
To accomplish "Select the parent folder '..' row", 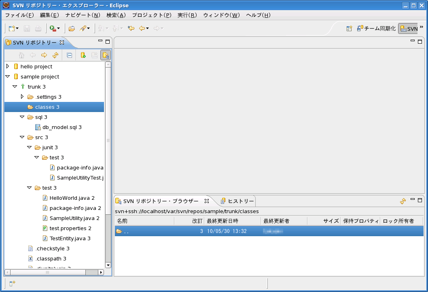I will 269,231.
